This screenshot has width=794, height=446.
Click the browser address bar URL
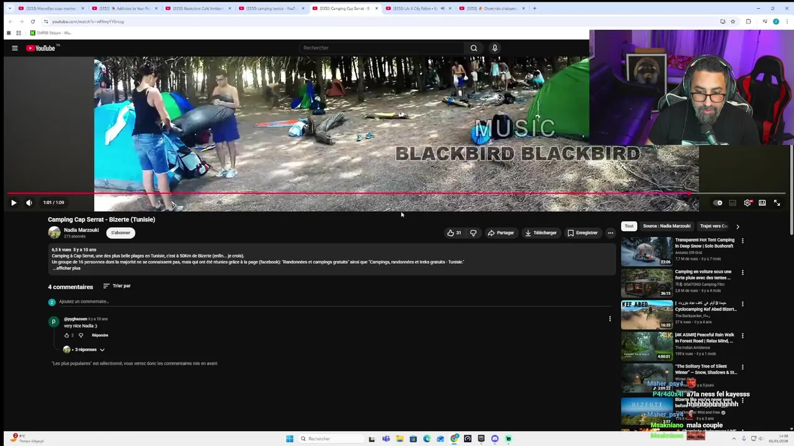[88, 22]
